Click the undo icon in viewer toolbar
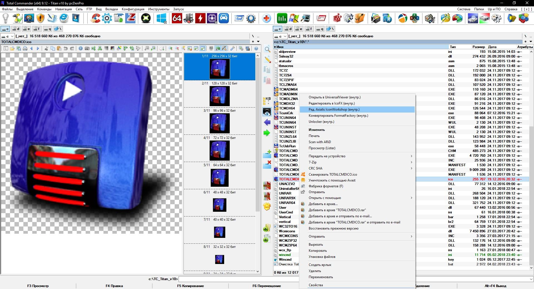This screenshot has height=289, width=534. tap(66, 48)
